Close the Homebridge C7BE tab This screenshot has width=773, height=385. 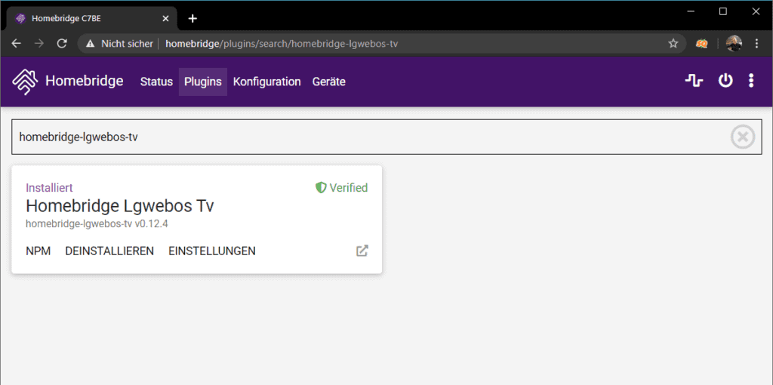tap(165, 19)
